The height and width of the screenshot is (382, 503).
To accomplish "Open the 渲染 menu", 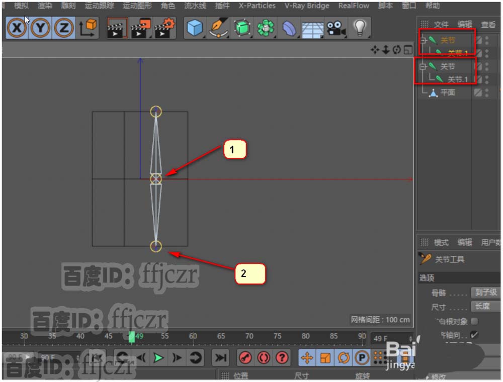I will click(x=45, y=6).
